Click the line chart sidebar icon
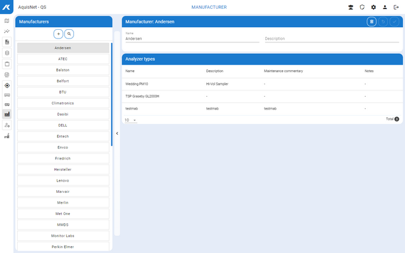405x253 pixels. [x=7, y=31]
